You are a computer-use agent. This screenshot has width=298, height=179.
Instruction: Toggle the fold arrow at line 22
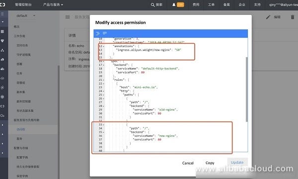click(104, 84)
